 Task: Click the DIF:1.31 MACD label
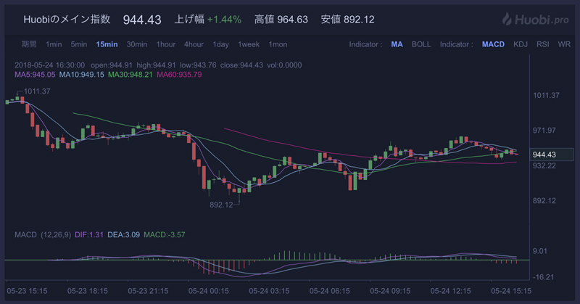[x=89, y=235]
